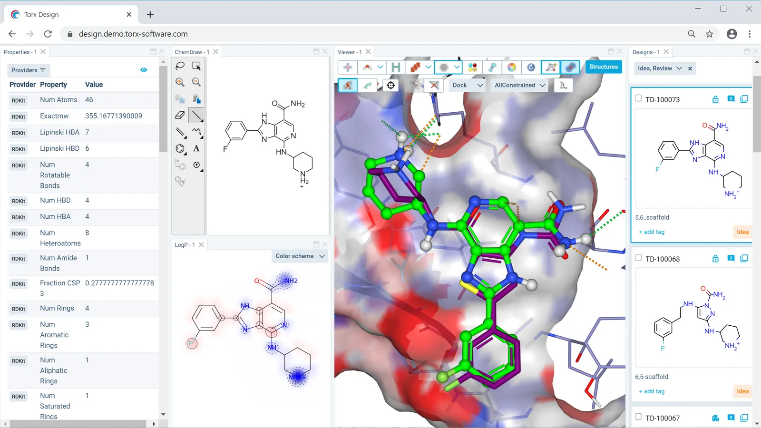This screenshot has width=761, height=428.
Task: Select the Viewer - 1 panel tab
Action: (x=350, y=52)
